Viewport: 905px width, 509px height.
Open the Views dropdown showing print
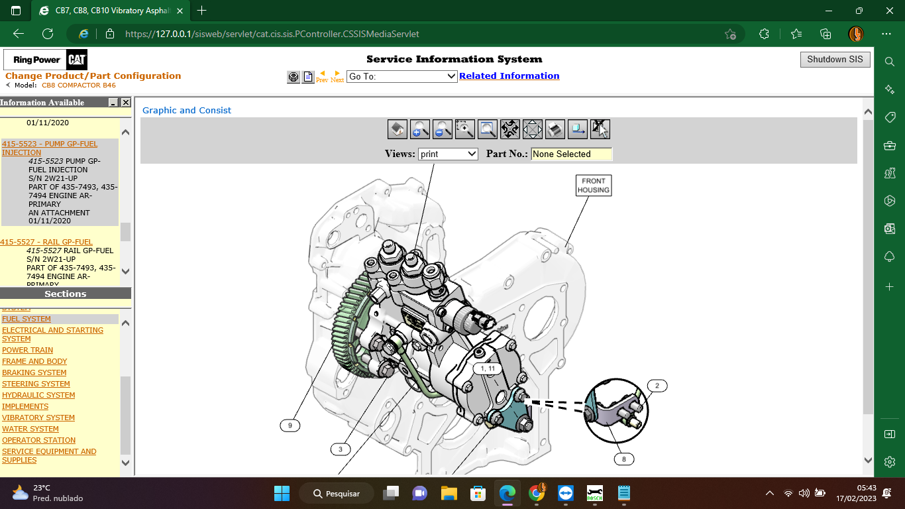(449, 154)
